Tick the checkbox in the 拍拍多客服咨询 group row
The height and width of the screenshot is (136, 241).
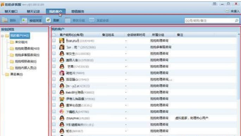tap(54, 47)
